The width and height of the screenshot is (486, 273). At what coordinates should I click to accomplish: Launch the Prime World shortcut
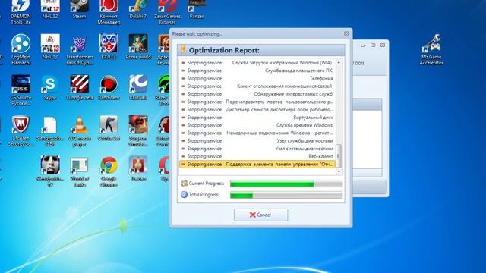138,47
